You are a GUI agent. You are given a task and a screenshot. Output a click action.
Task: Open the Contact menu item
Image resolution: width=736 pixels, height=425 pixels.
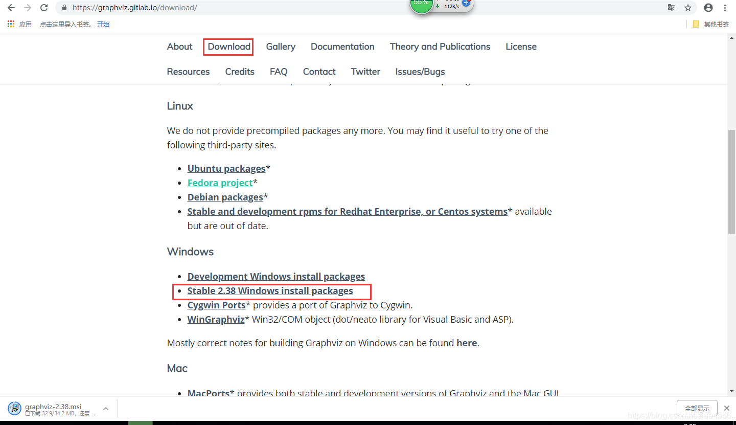(x=319, y=72)
